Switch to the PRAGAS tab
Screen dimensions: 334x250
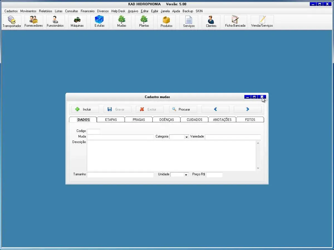click(x=139, y=120)
